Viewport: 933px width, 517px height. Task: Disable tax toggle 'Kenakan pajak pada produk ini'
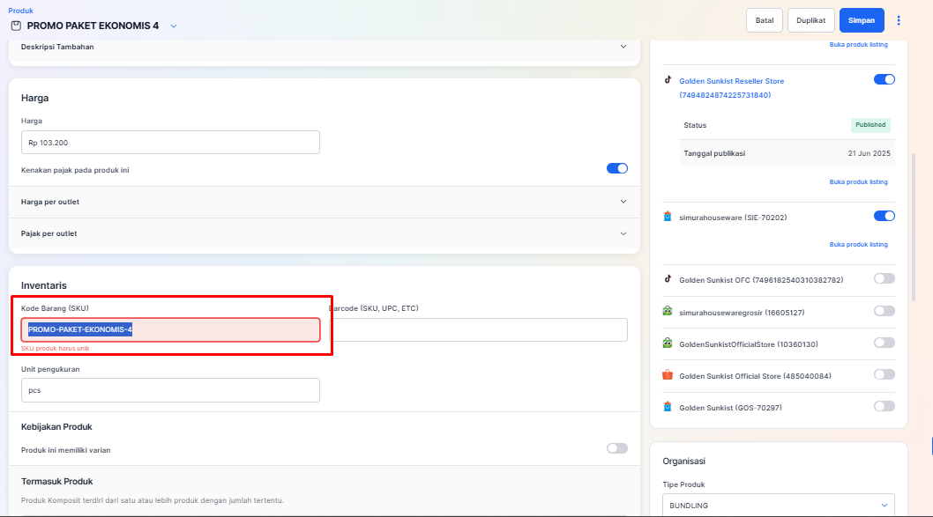(616, 169)
